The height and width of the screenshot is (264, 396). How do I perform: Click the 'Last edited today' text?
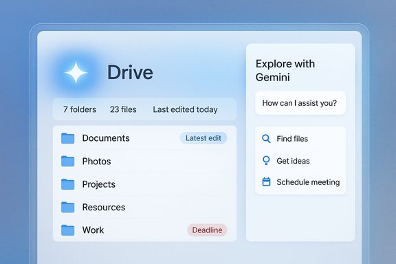pyautogui.click(x=185, y=109)
